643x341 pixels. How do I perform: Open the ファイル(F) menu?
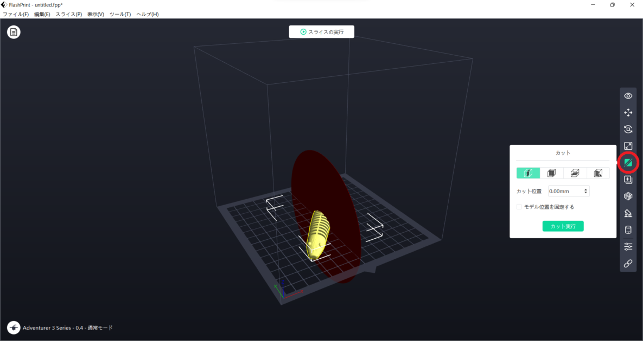[16, 14]
